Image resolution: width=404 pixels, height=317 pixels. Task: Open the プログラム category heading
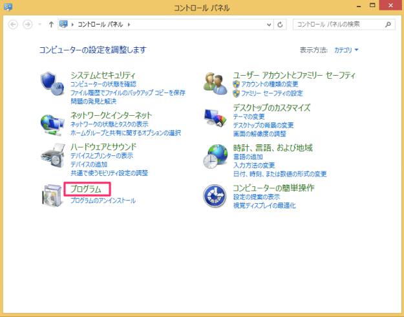point(86,189)
